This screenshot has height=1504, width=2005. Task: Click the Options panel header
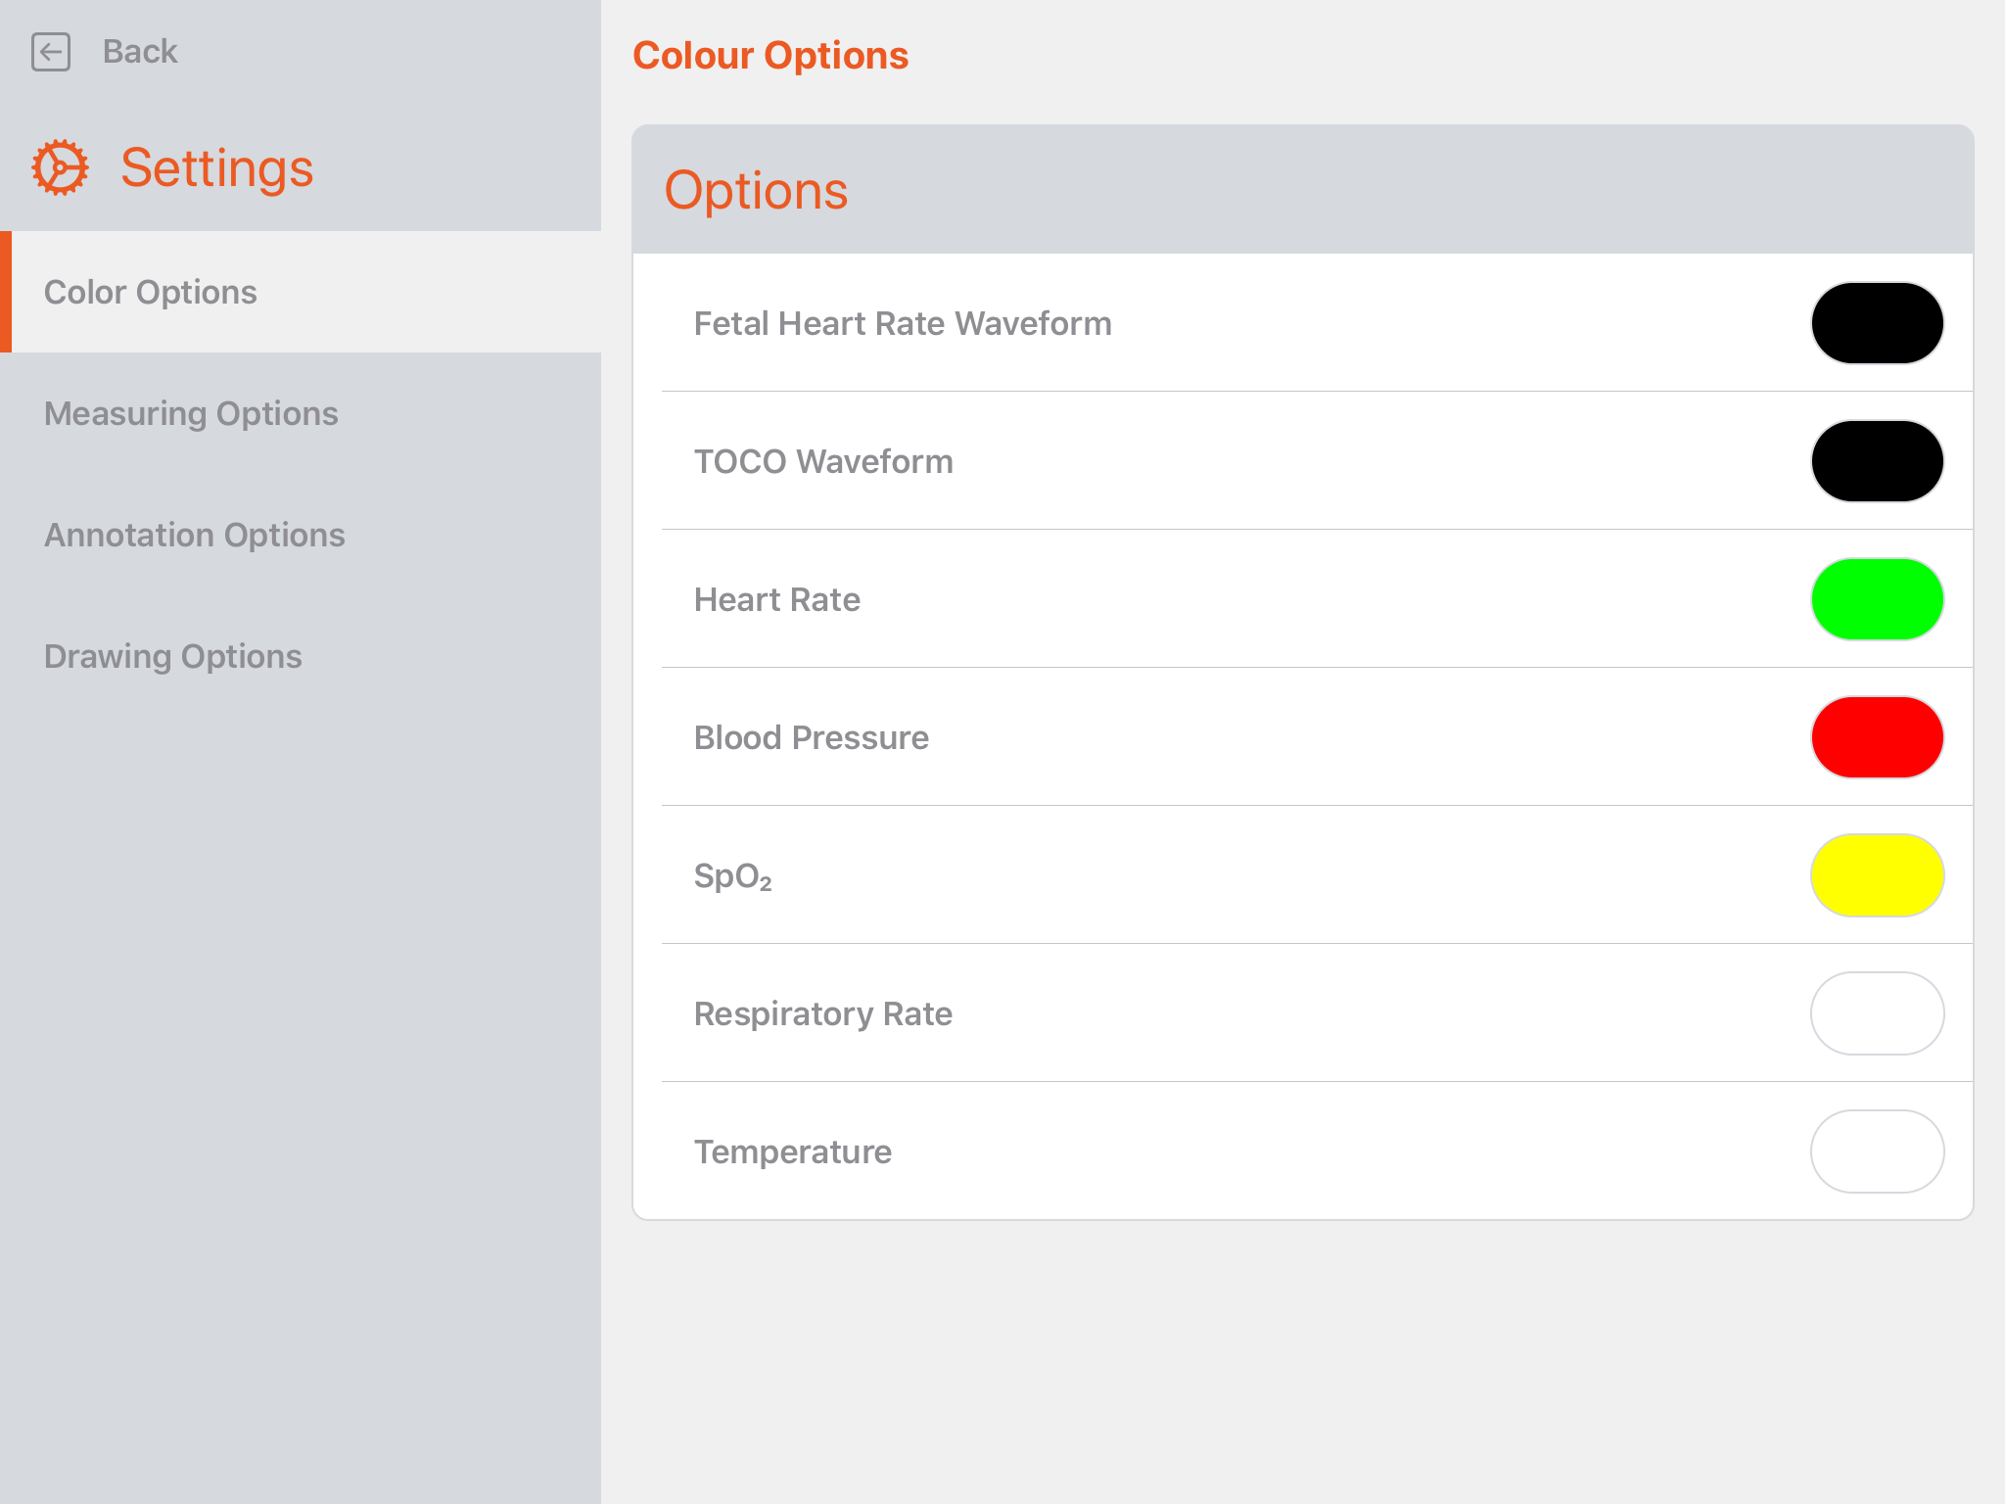pos(757,190)
